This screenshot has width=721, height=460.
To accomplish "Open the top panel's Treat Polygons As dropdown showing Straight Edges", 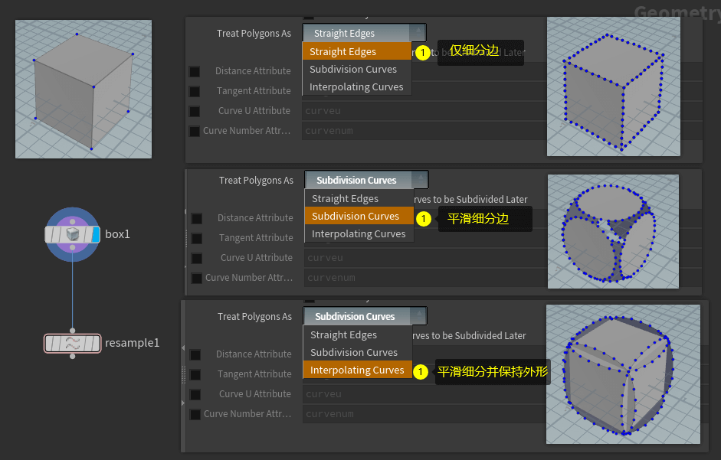I will coord(364,33).
